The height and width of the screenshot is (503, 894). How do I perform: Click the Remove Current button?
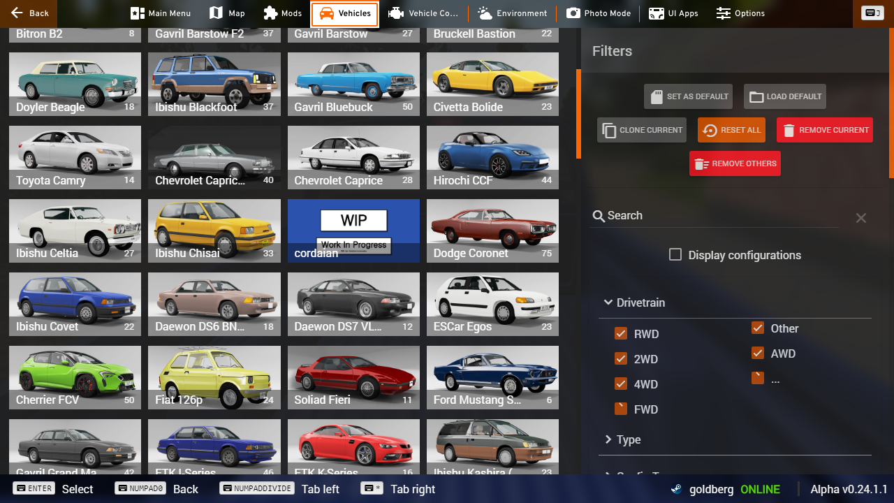tap(825, 130)
